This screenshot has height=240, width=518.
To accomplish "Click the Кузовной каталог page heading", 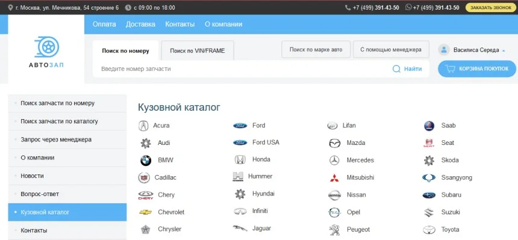I will 179,107.
